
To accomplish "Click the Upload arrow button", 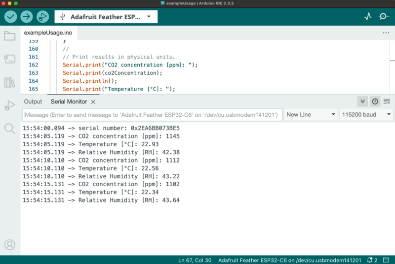I will (27, 17).
